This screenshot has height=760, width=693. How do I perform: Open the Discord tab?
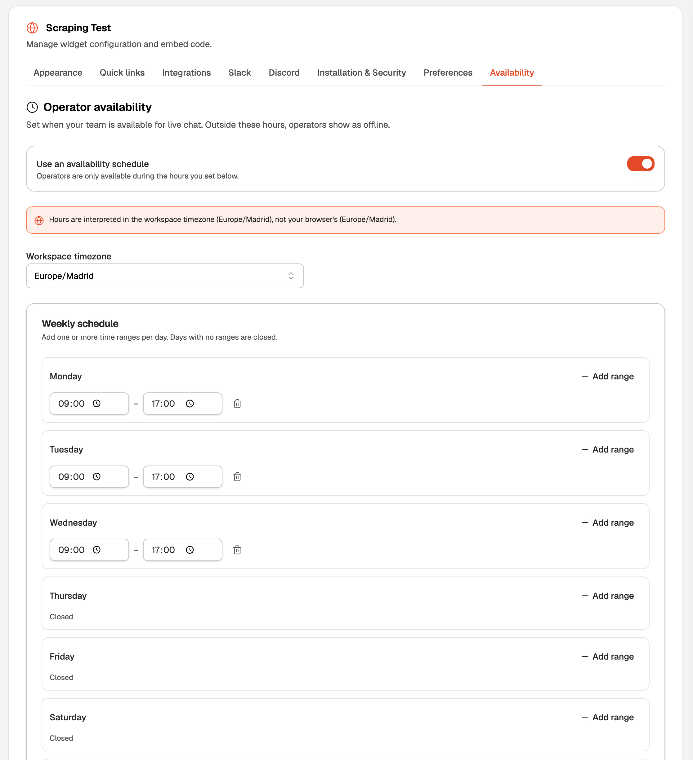point(284,73)
